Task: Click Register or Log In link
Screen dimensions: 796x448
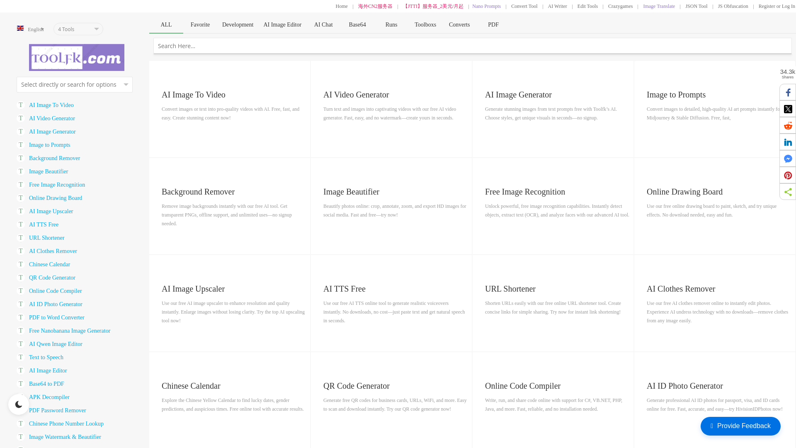Action: (x=777, y=6)
